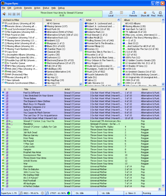Open Prefs from toolbar
Viewport: 166px width, 196px height.
160,14
